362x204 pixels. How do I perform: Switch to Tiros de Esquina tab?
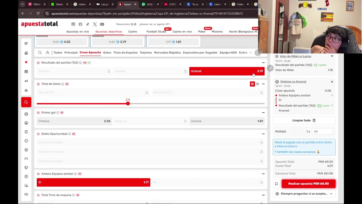125,52
